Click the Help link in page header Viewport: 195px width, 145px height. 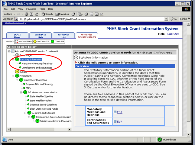click(161, 34)
